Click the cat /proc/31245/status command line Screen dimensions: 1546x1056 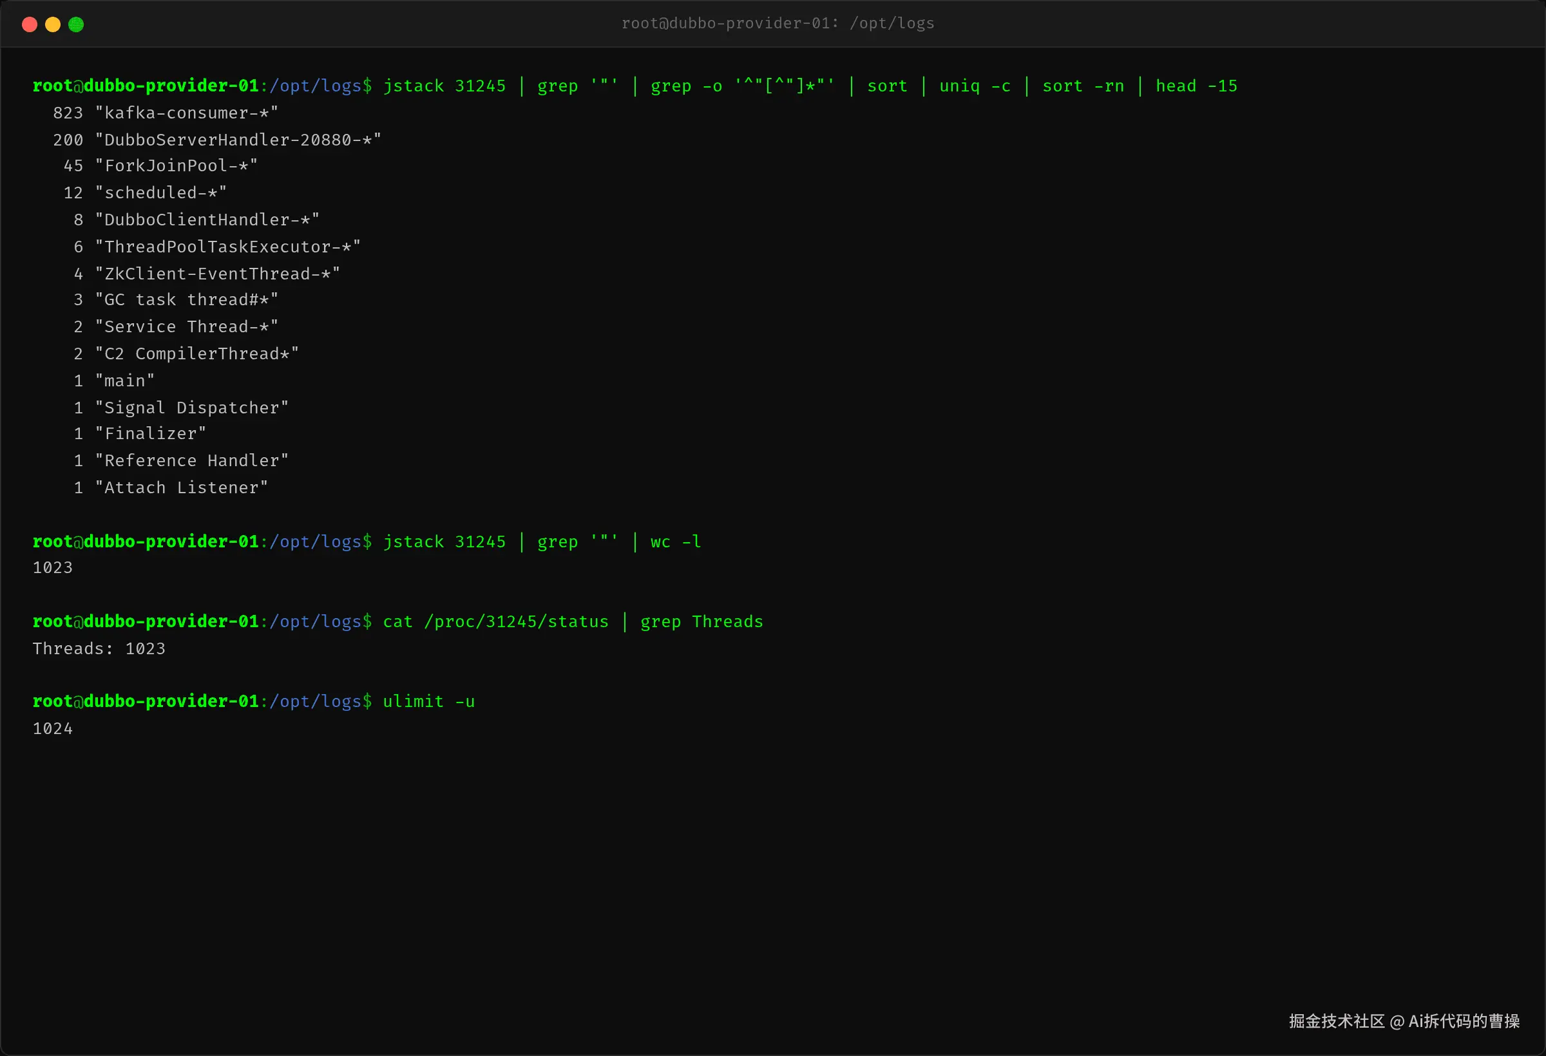pyautogui.click(x=398, y=622)
